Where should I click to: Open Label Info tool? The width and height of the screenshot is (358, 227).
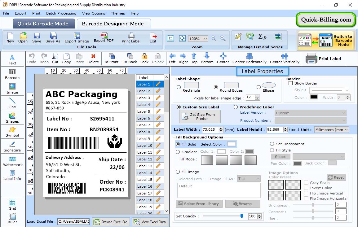(12, 175)
